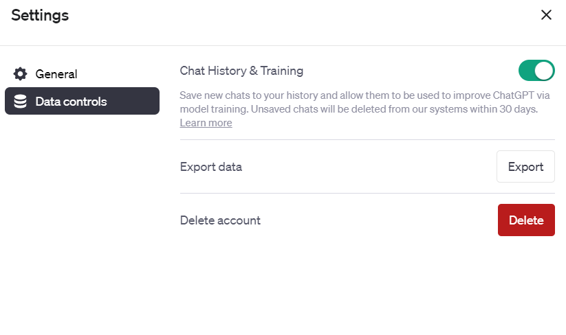Disable the Chat History & Training toggle

[x=536, y=71]
